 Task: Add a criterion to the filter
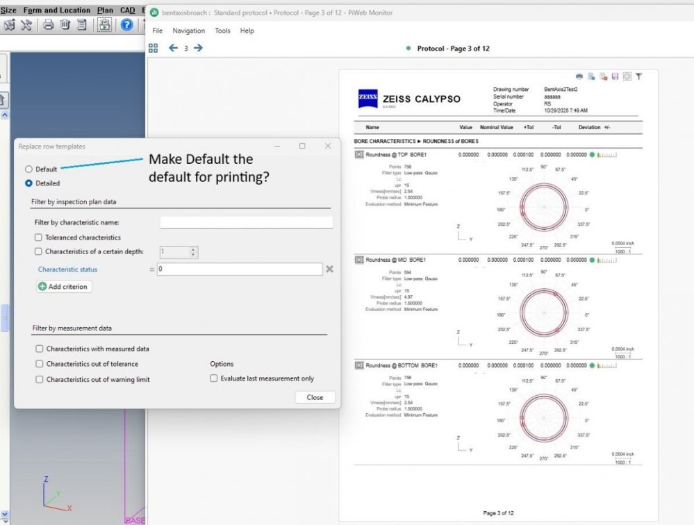(63, 286)
